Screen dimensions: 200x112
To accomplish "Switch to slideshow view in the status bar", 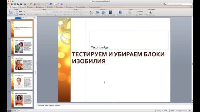I will pos(15,111).
